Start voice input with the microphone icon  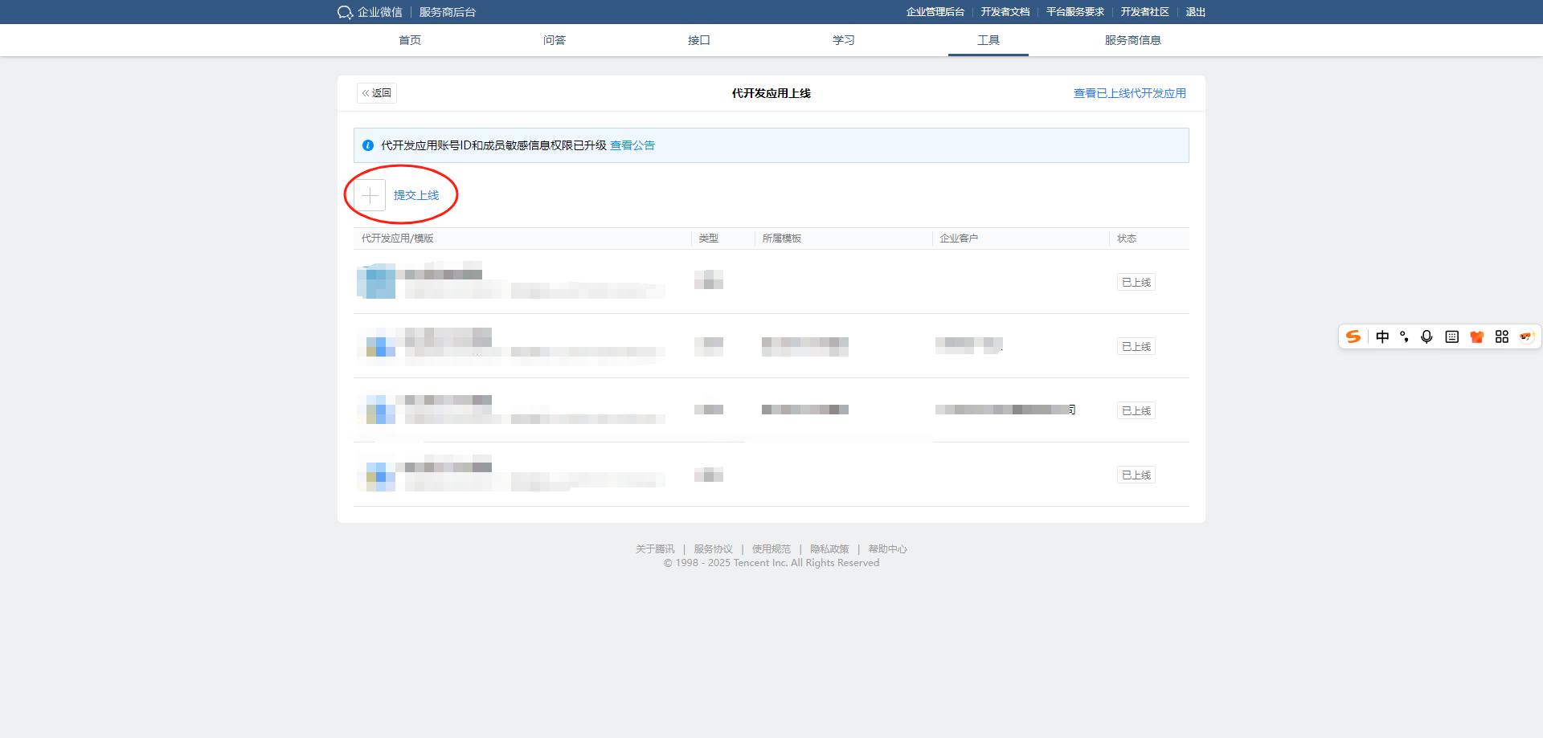pos(1426,336)
